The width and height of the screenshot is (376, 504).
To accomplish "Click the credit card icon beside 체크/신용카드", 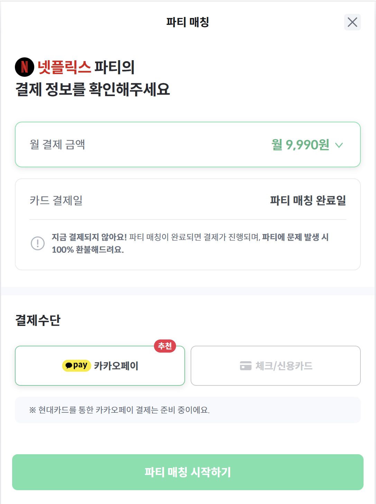I will 246,365.
